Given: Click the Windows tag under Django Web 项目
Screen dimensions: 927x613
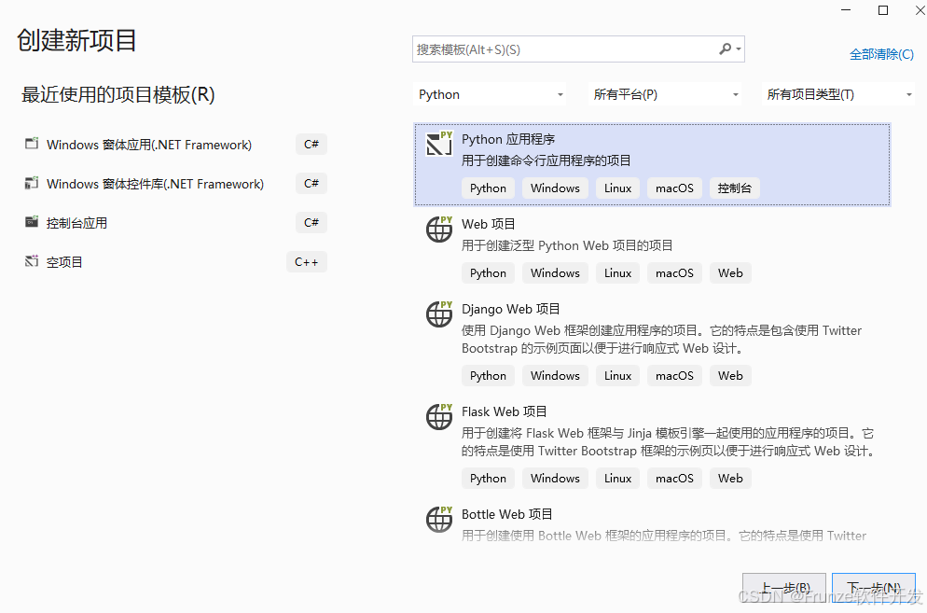Looking at the screenshot, I should pos(555,376).
